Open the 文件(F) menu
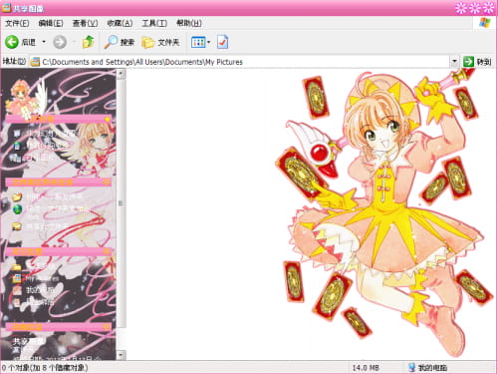Viewport: 498px width, 374px height. click(17, 23)
